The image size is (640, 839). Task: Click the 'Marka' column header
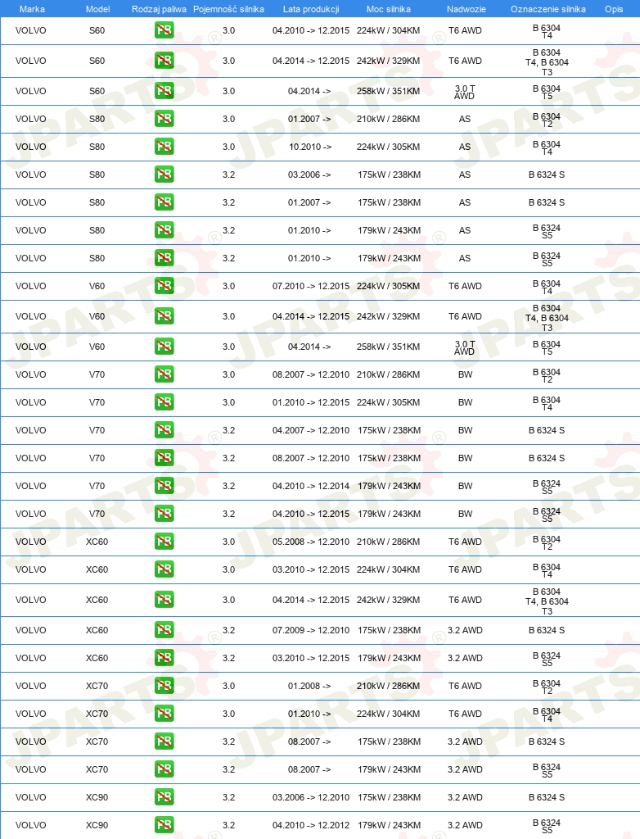(32, 9)
